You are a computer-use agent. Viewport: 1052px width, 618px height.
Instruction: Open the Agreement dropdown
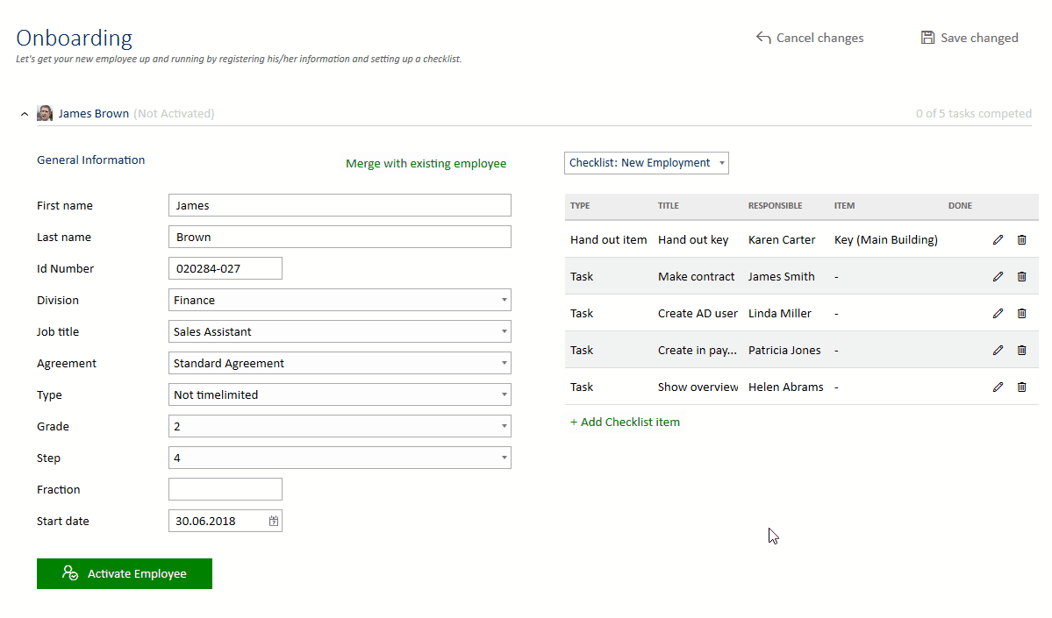pyautogui.click(x=340, y=363)
